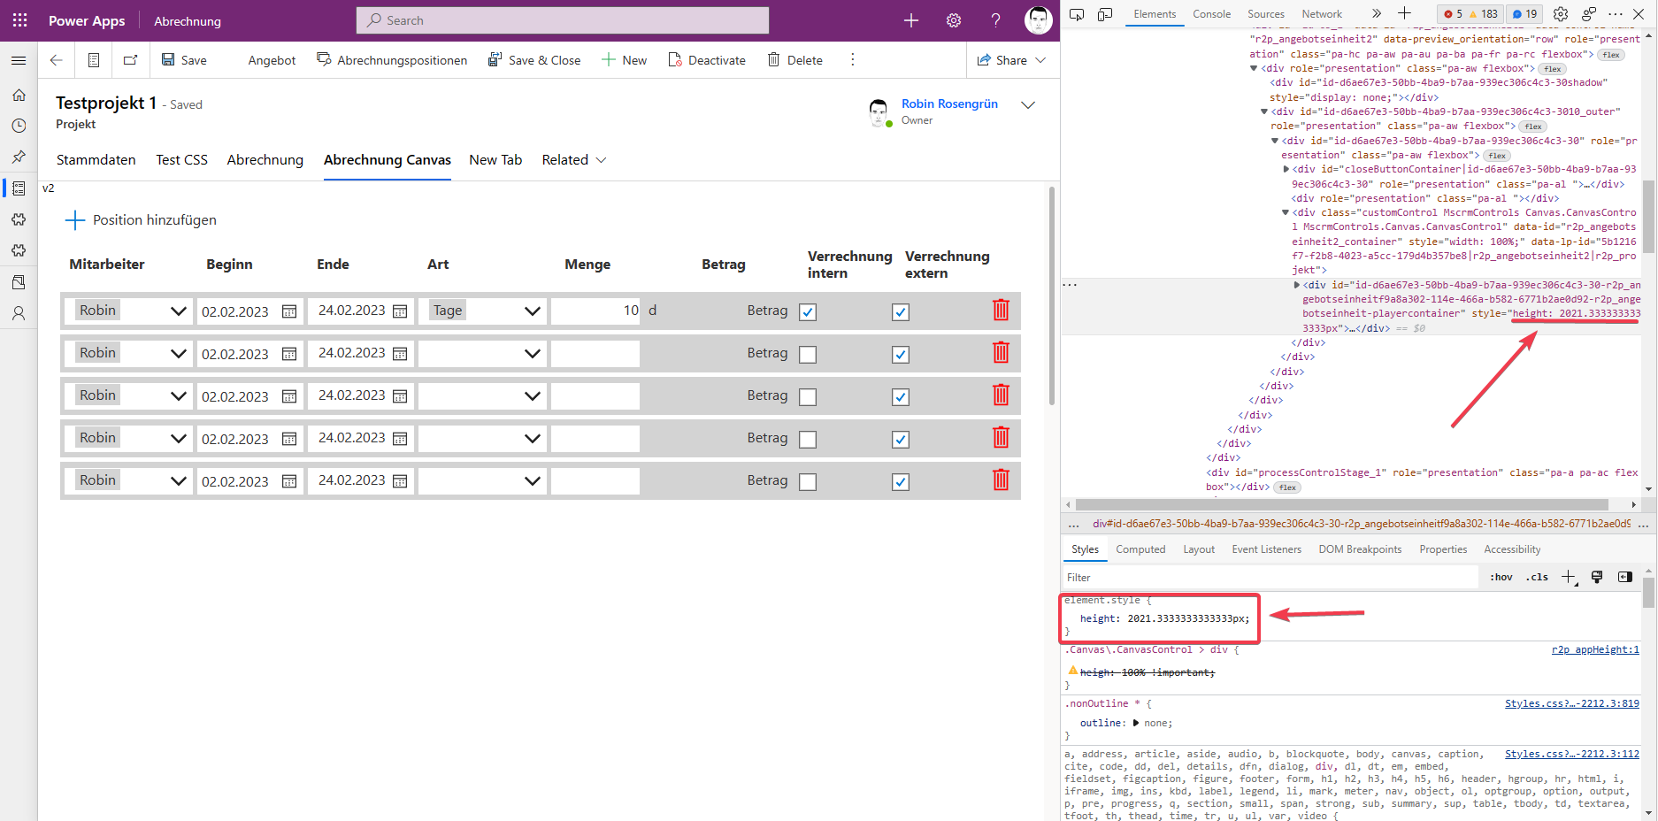Switch to the Abrechnung form tab
Viewport: 1658px width, 821px height.
pyautogui.click(x=265, y=160)
